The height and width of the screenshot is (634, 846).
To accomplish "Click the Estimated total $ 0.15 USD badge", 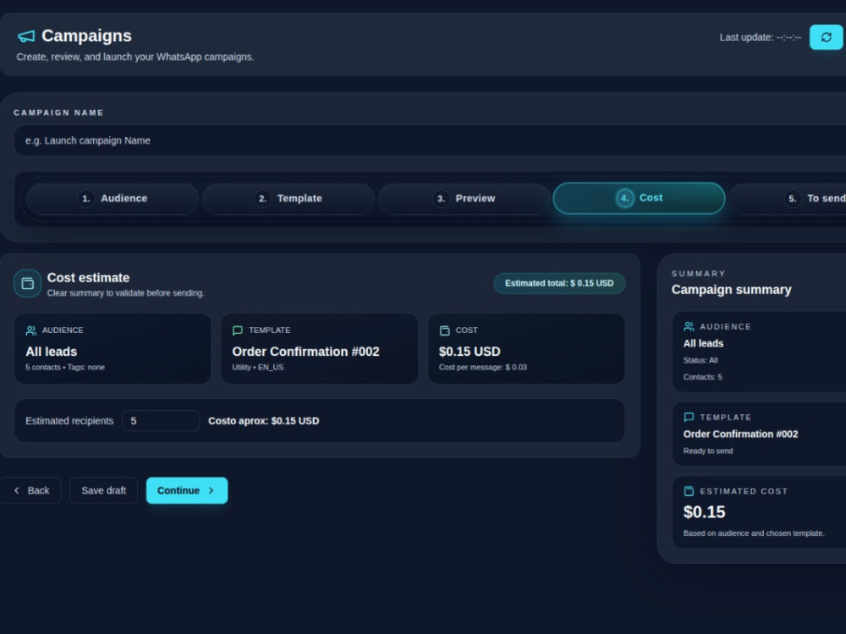I will 559,283.
